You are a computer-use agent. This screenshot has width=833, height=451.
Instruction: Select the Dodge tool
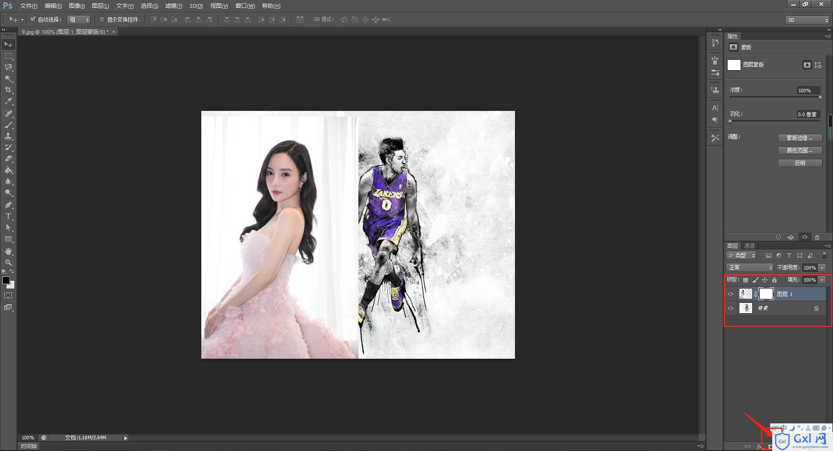tap(8, 192)
